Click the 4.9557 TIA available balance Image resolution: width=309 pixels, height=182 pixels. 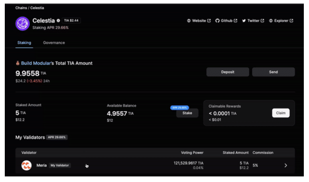click(120, 114)
